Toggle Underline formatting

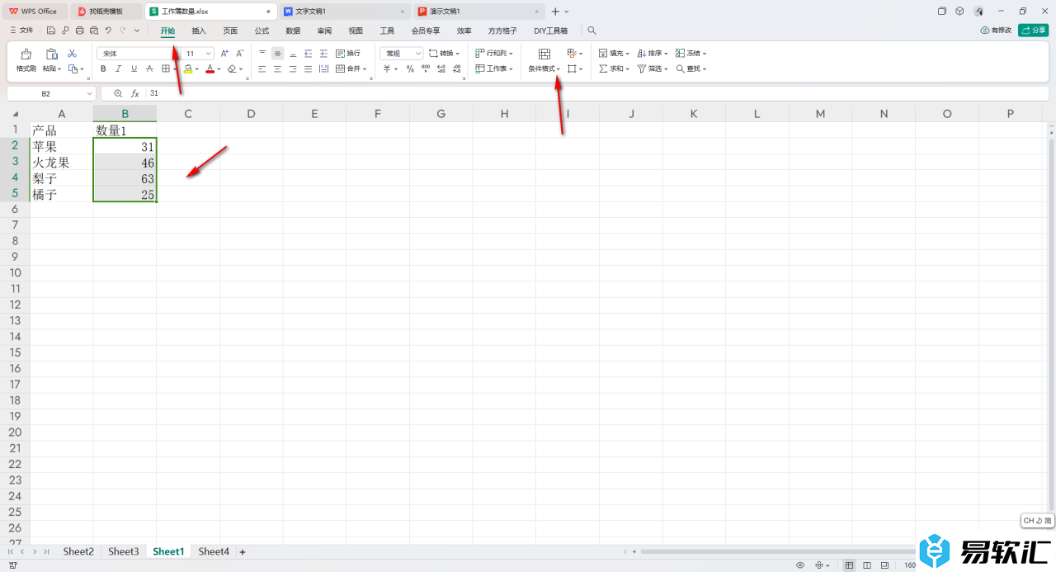[134, 69]
